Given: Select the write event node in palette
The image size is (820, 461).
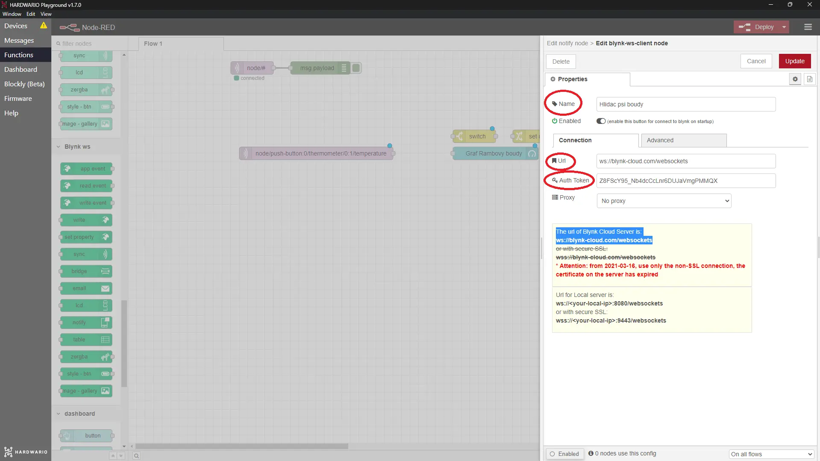Looking at the screenshot, I should (86, 203).
